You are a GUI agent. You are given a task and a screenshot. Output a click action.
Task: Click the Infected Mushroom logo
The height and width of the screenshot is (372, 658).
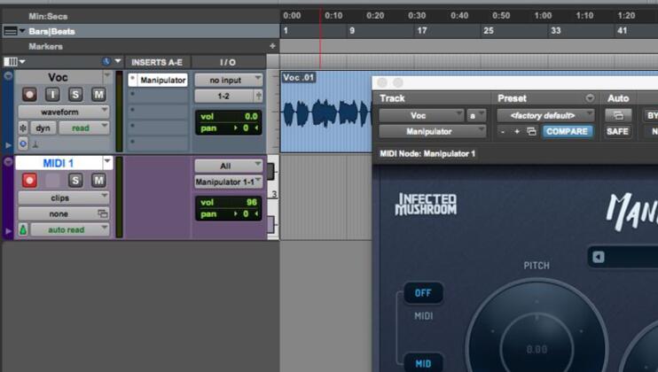pos(426,204)
